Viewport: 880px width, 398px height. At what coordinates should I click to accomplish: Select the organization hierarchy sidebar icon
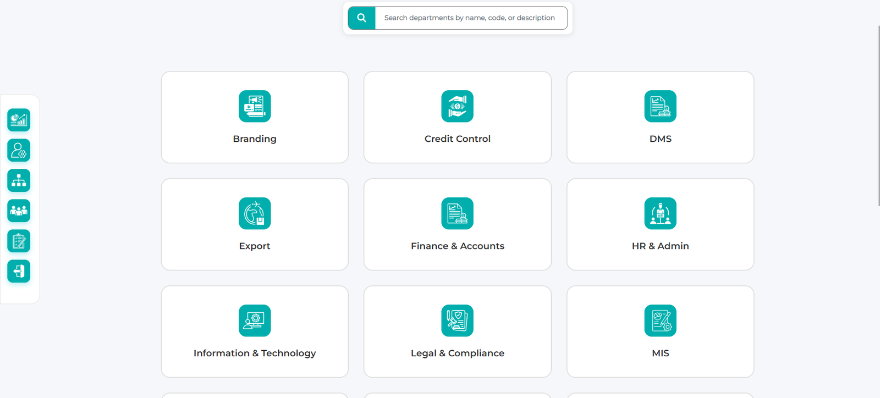(x=19, y=180)
